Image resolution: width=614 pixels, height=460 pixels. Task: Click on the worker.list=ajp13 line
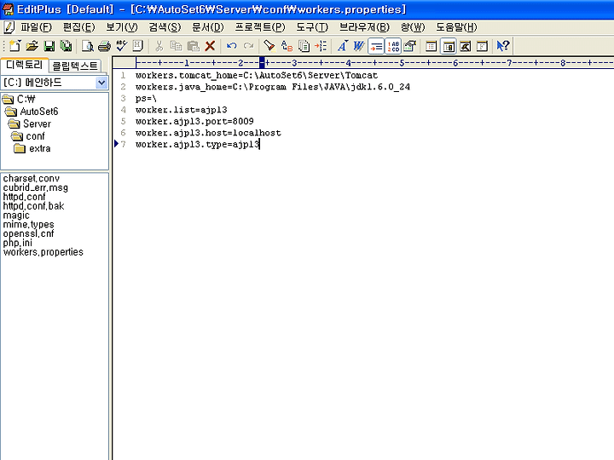point(182,110)
